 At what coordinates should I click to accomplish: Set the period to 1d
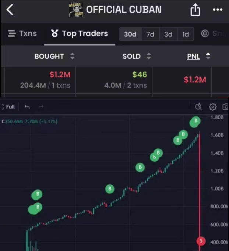click(186, 34)
